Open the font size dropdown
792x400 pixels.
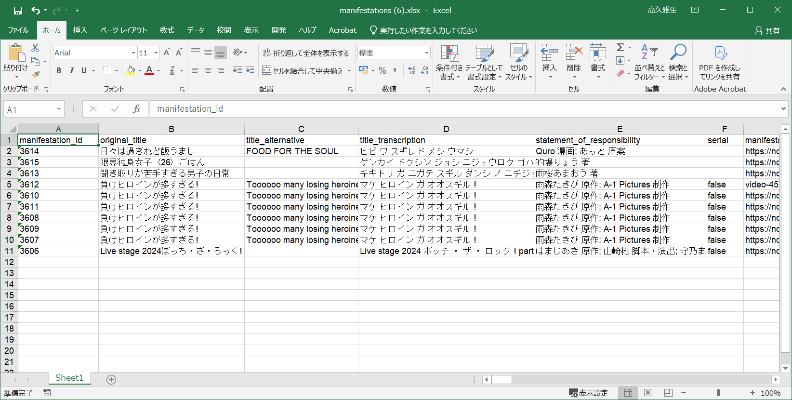156,53
